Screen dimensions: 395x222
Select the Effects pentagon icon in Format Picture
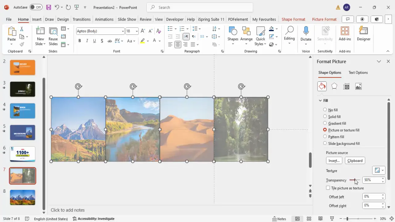pos(334,86)
